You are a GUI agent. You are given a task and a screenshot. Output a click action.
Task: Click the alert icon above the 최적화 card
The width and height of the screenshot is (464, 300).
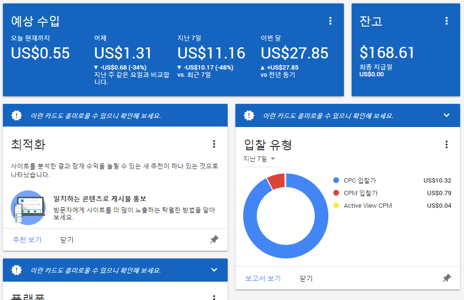pyautogui.click(x=16, y=115)
